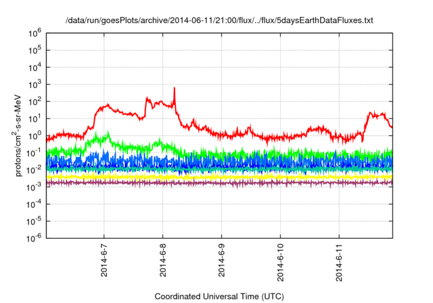Click the yellow flux trace line

pos(219,177)
